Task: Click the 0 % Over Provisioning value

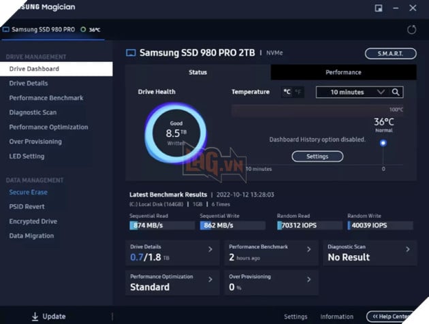Action: [235, 287]
